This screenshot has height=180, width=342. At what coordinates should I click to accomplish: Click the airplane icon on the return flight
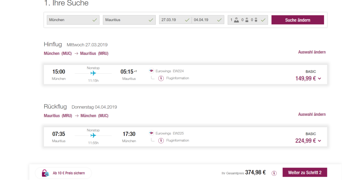point(93,135)
